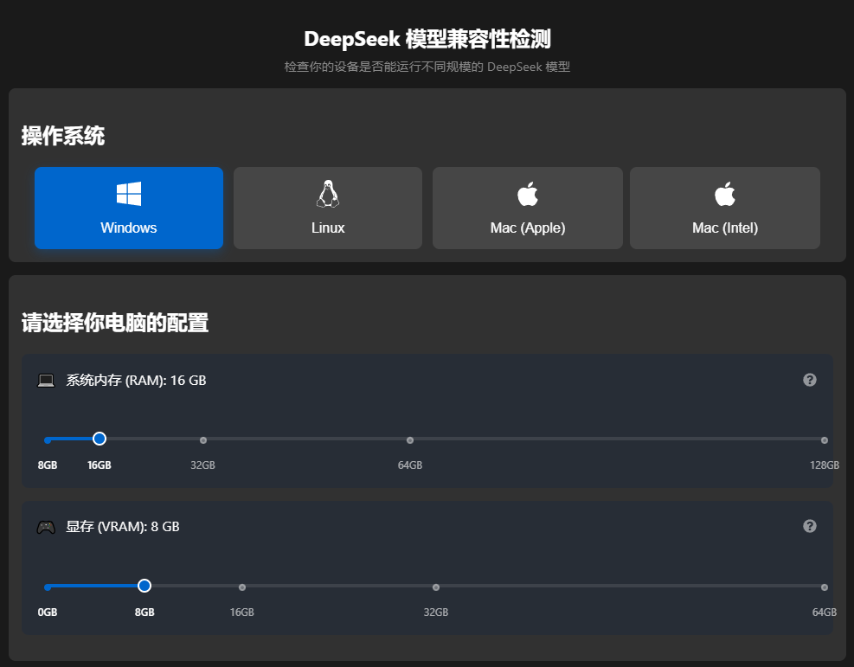
Task: Click the 32GB label under the VRAM slider
Action: click(436, 612)
